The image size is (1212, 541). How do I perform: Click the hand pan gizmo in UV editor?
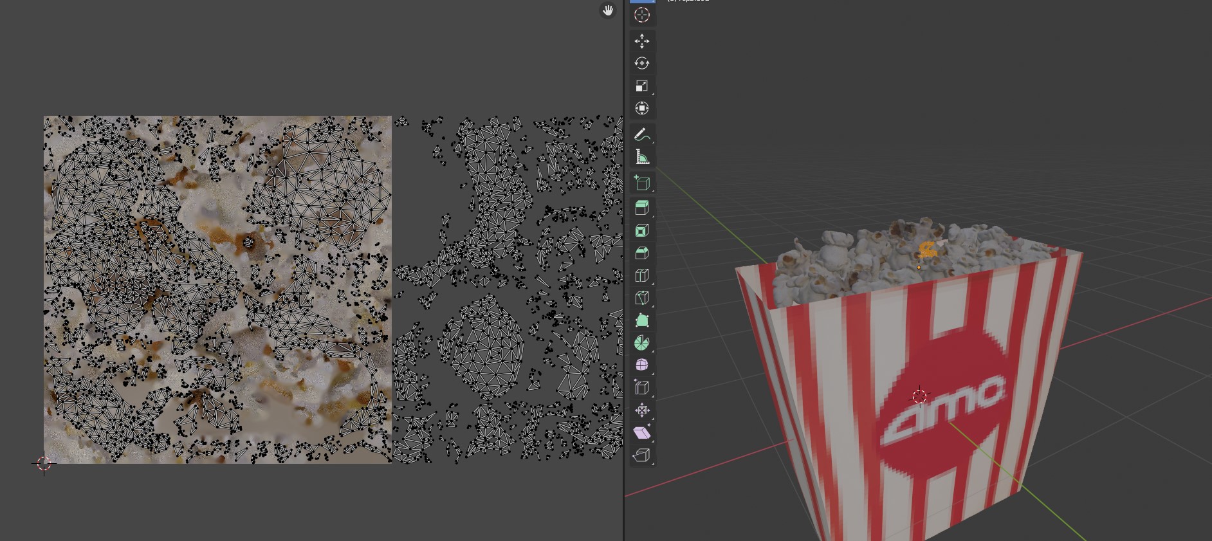(608, 10)
